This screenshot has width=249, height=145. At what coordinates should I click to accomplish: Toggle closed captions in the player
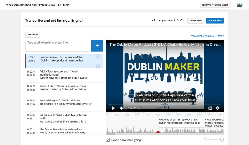pos(210,108)
